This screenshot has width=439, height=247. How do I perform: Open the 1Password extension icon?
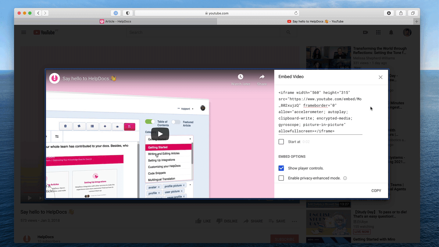coord(116,13)
